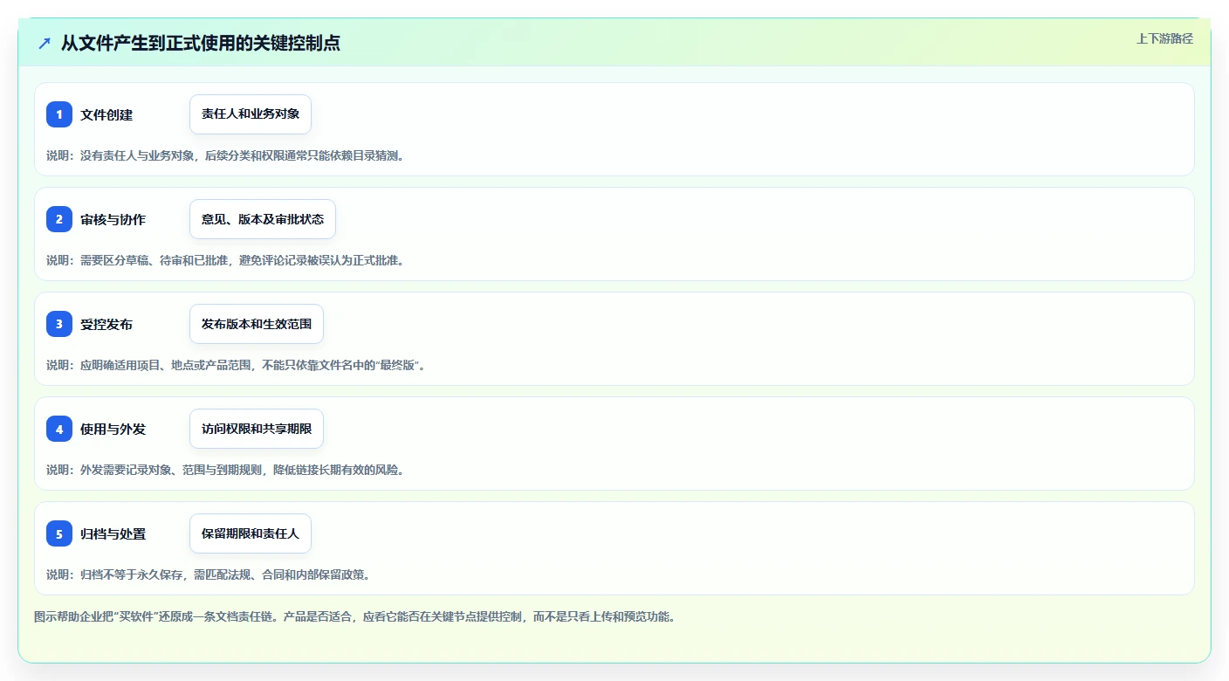1229x681 pixels.
Task: Select the 受控发布 step title
Action: point(106,324)
